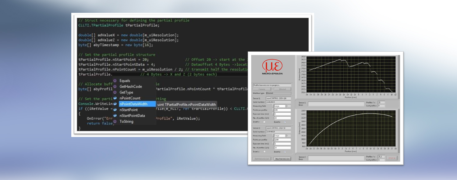Screen dimensions: 457x180
Task: Click the Micro-Epsilon logo
Action: tap(272, 67)
